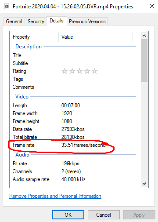158x222 pixels.
Task: Select the Details tab
Action: [57, 21]
